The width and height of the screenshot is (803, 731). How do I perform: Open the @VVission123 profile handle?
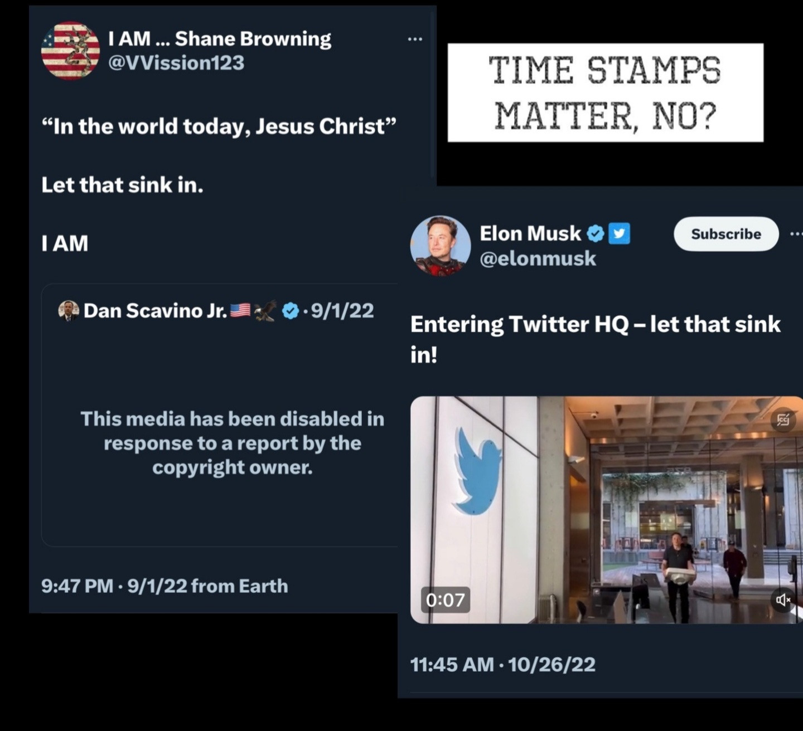click(x=176, y=62)
